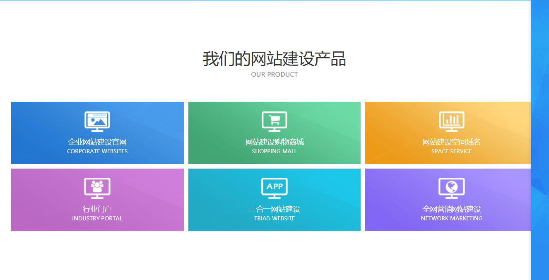Open the 行业门户 link
This screenshot has width=549, height=280.
coord(97,209)
